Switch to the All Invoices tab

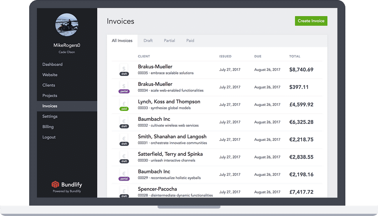pos(122,41)
